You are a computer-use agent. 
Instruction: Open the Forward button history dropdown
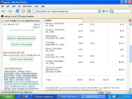tap(14, 11)
